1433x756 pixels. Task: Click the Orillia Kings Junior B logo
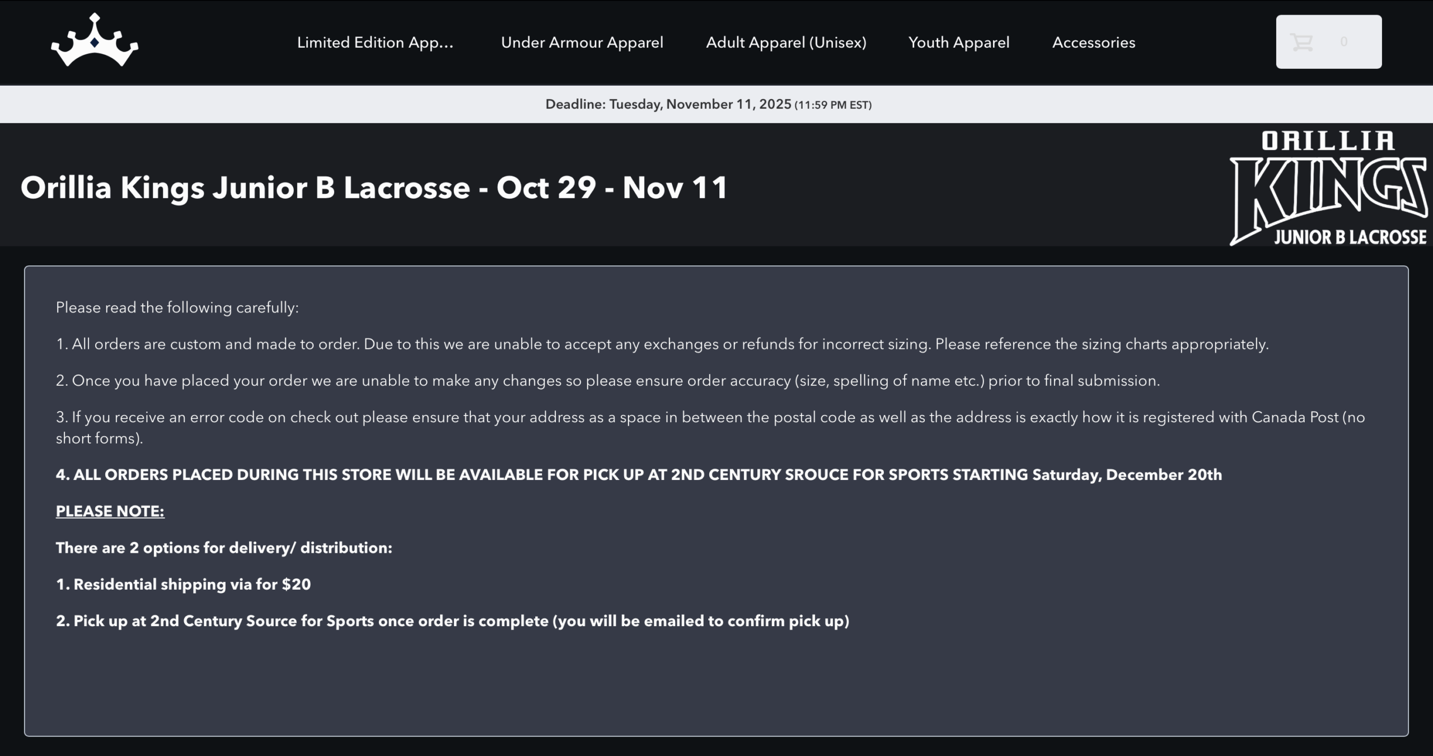coord(1328,188)
